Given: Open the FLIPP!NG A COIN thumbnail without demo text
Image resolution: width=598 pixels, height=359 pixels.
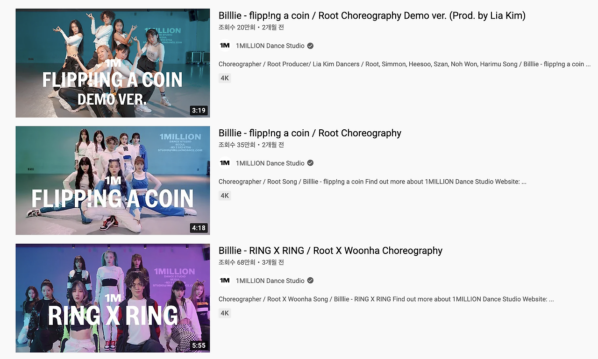Looking at the screenshot, I should click(113, 180).
